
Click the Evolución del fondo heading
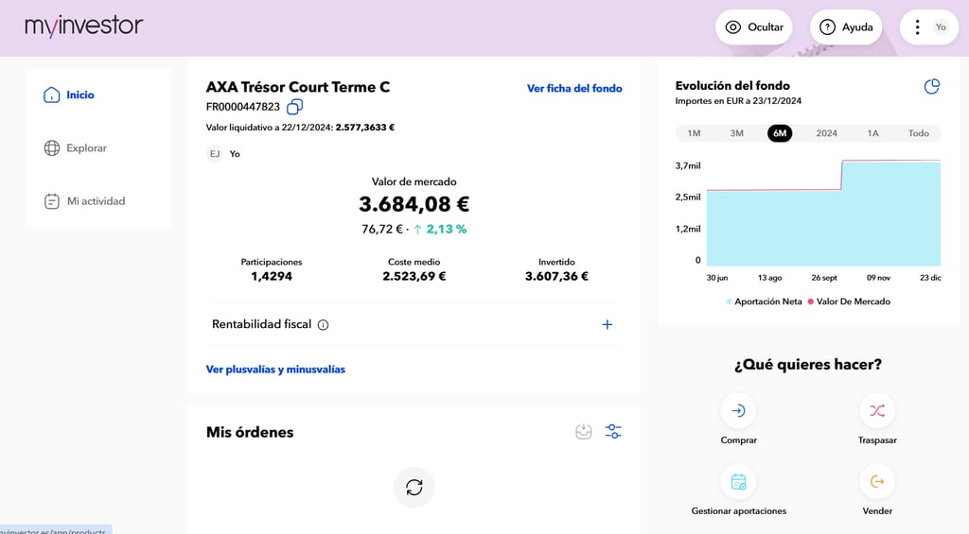732,86
